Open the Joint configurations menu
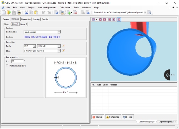Image resolution: width=179 pixels, height=129 pixels. [x=47, y=8]
